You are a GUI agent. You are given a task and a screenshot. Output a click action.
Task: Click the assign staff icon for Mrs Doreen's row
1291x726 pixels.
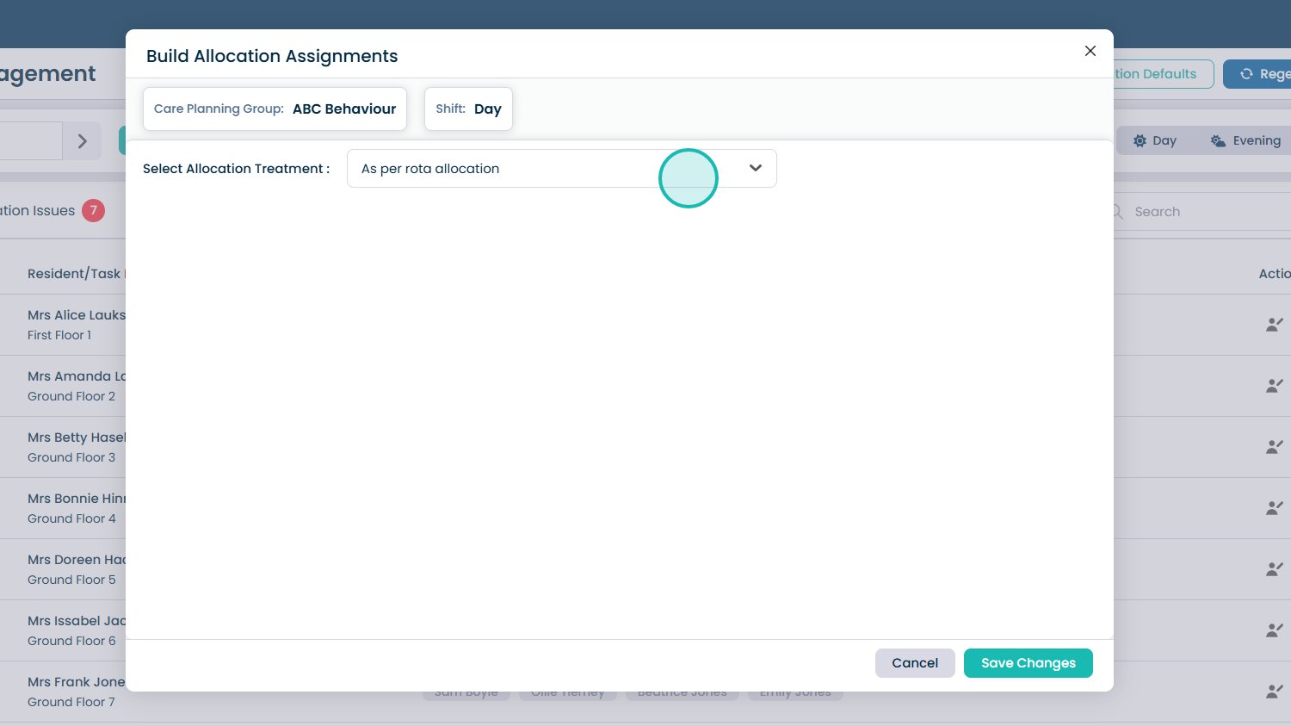pos(1275,569)
